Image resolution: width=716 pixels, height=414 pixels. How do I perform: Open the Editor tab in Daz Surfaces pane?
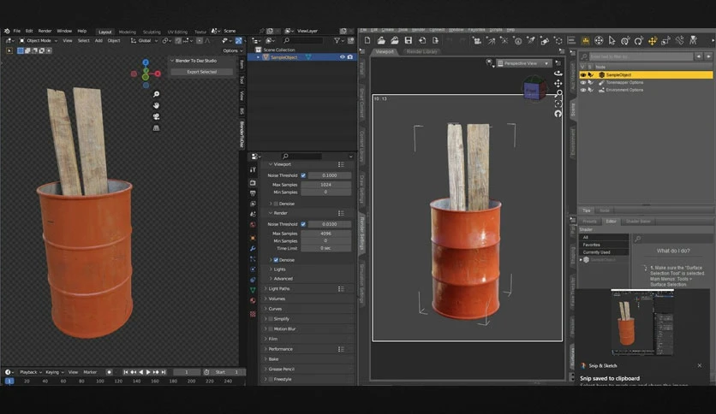[x=611, y=222]
